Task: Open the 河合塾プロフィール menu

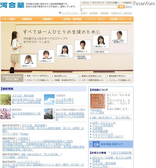Action: [121, 19]
